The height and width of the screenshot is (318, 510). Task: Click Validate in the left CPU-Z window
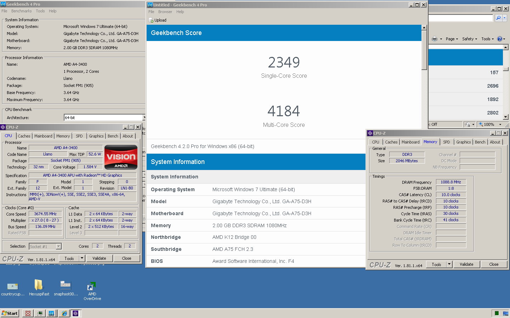pyautogui.click(x=99, y=258)
